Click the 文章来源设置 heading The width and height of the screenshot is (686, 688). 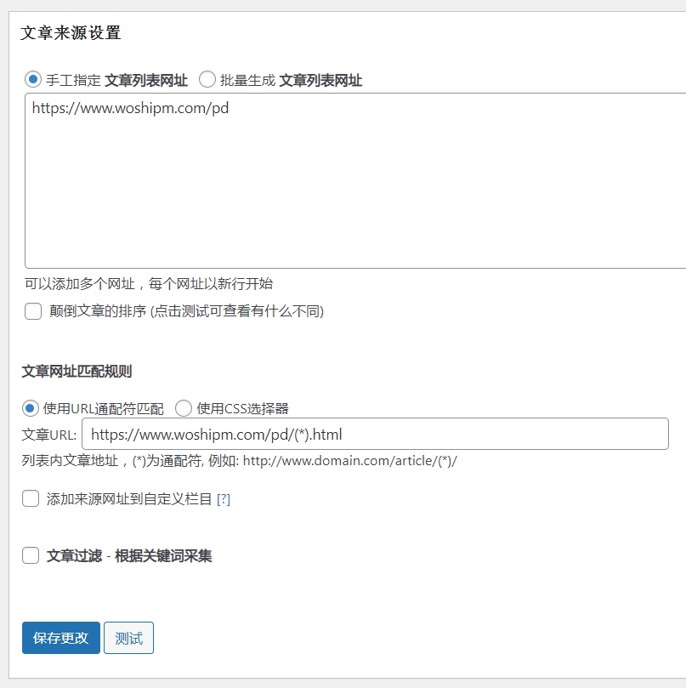point(71,34)
